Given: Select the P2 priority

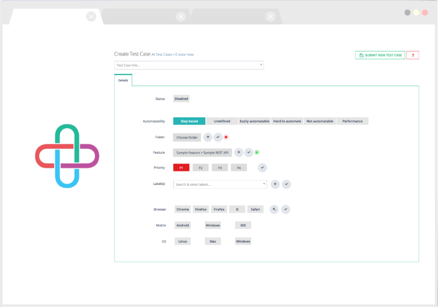Looking at the screenshot, I should pos(200,167).
